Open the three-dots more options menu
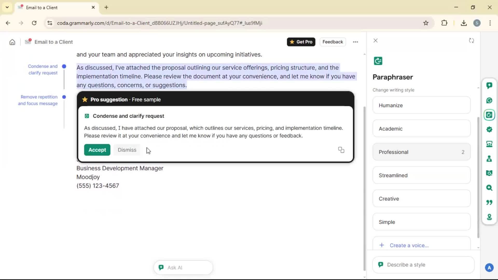Screen dimensions: 498x280 (355, 42)
